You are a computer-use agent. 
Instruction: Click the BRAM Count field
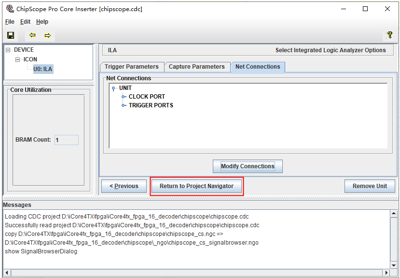click(x=66, y=140)
